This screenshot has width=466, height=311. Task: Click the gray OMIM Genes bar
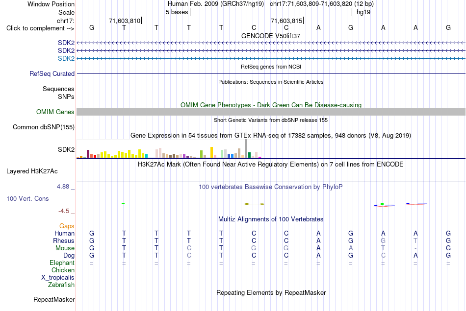point(271,112)
